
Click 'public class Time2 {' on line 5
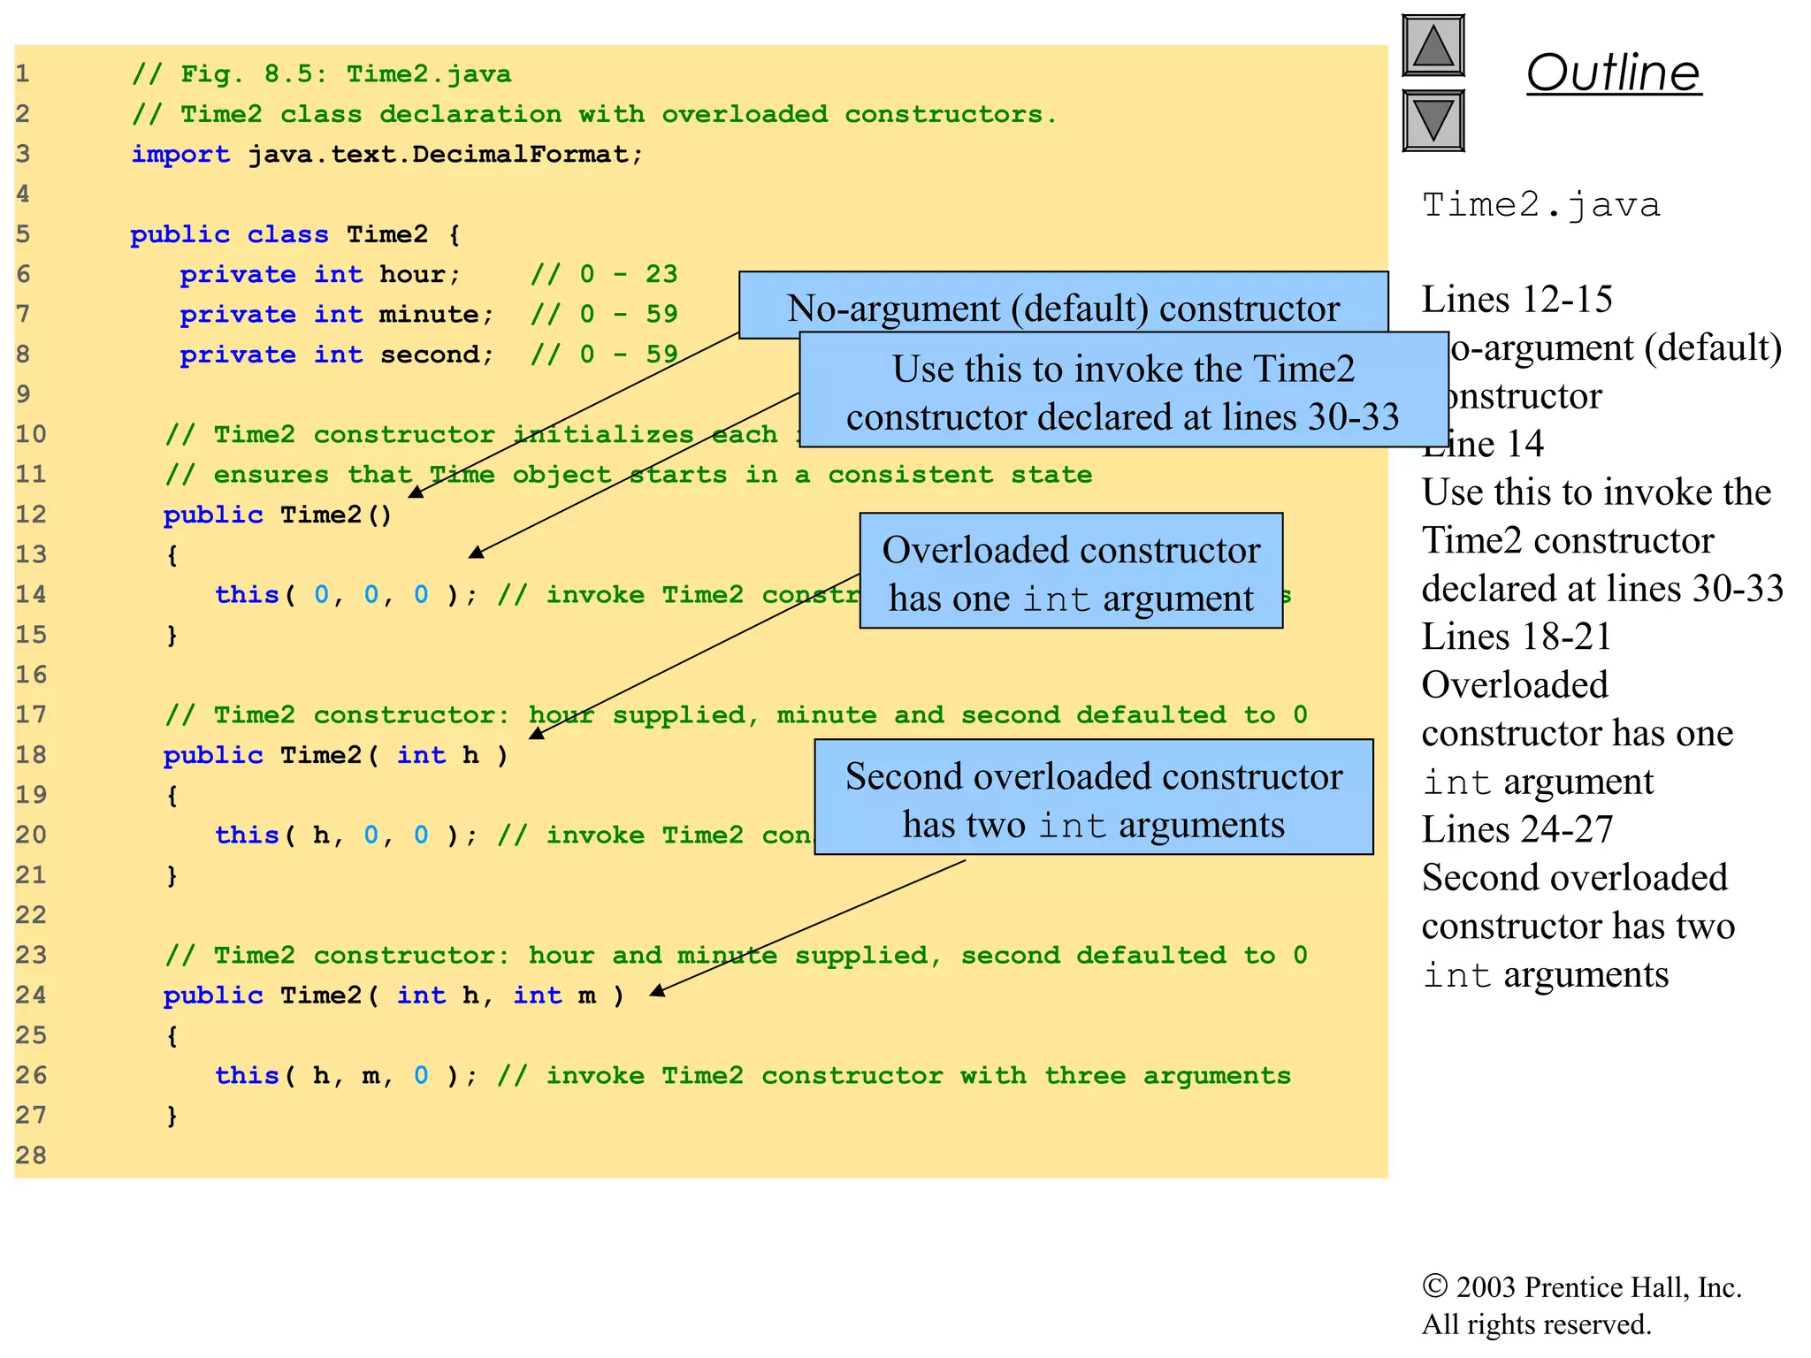[296, 234]
